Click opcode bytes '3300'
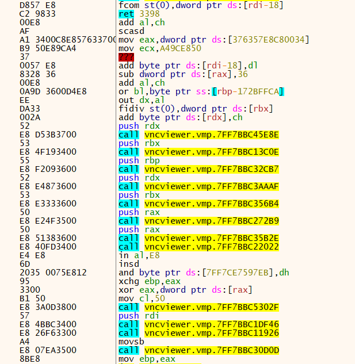 click(x=30, y=290)
